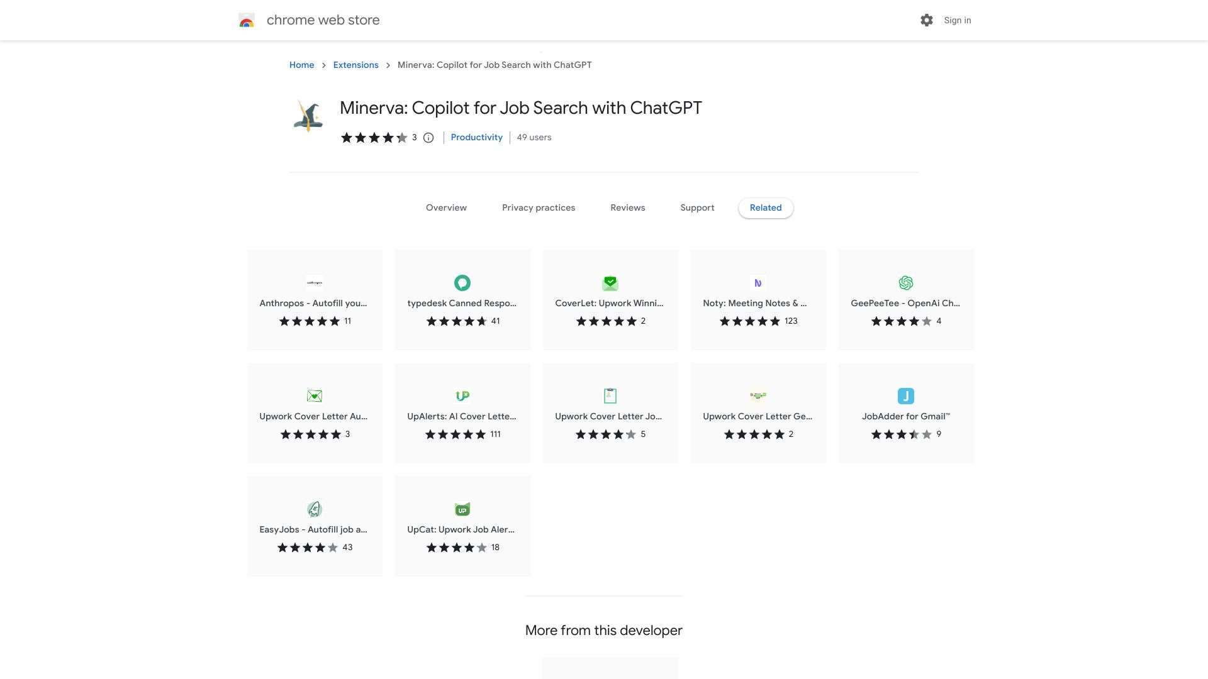Switch to the Overview tab
1208x679 pixels.
[x=446, y=207]
